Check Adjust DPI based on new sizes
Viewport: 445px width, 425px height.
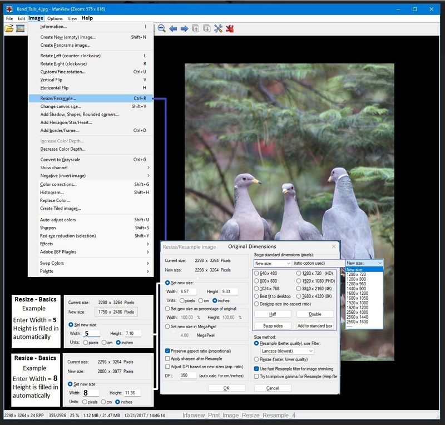click(167, 367)
